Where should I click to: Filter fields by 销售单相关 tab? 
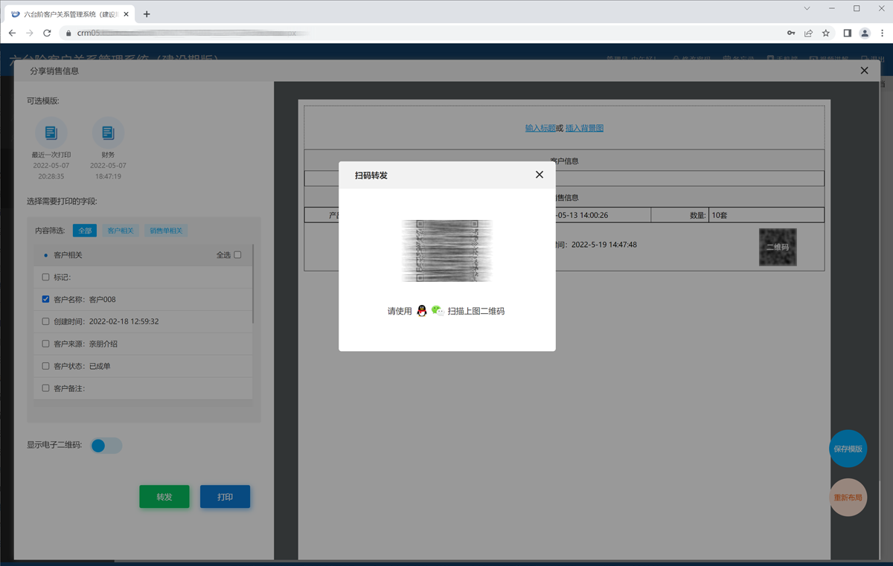click(x=166, y=231)
